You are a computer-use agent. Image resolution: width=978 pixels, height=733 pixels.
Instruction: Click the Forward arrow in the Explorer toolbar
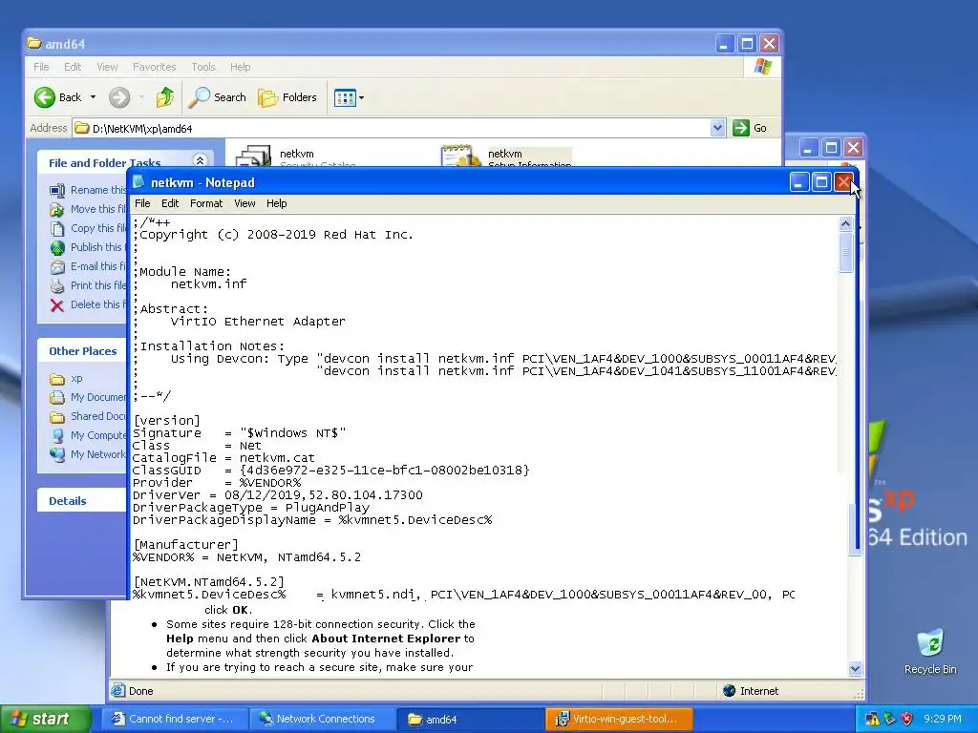(119, 97)
